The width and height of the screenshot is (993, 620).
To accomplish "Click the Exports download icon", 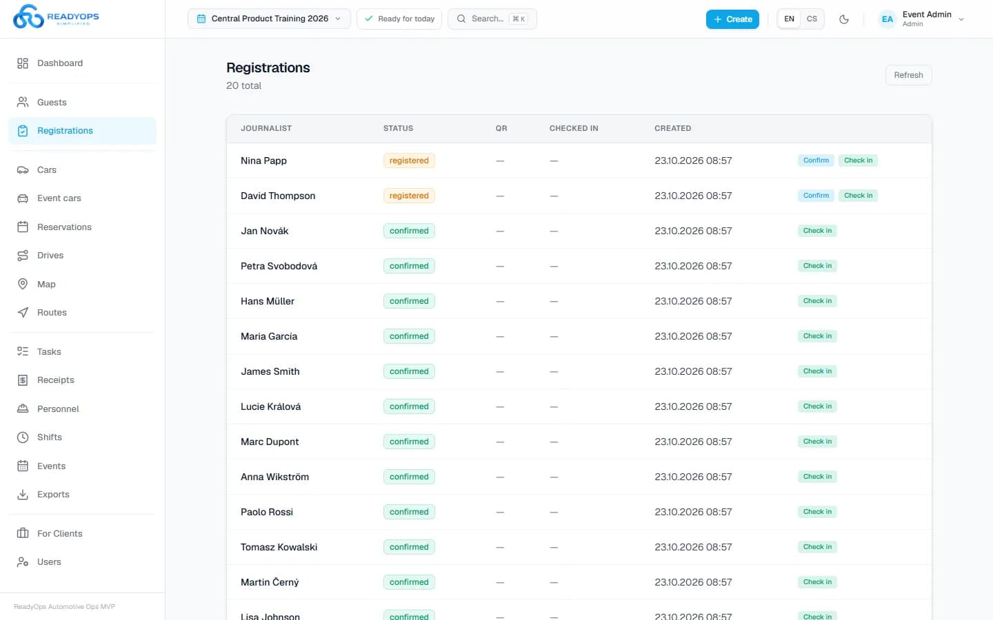I will pyautogui.click(x=23, y=495).
